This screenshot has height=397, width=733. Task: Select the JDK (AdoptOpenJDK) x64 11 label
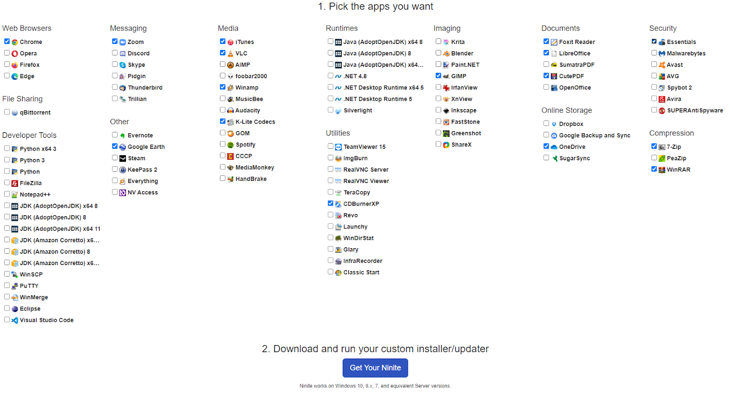tap(60, 229)
